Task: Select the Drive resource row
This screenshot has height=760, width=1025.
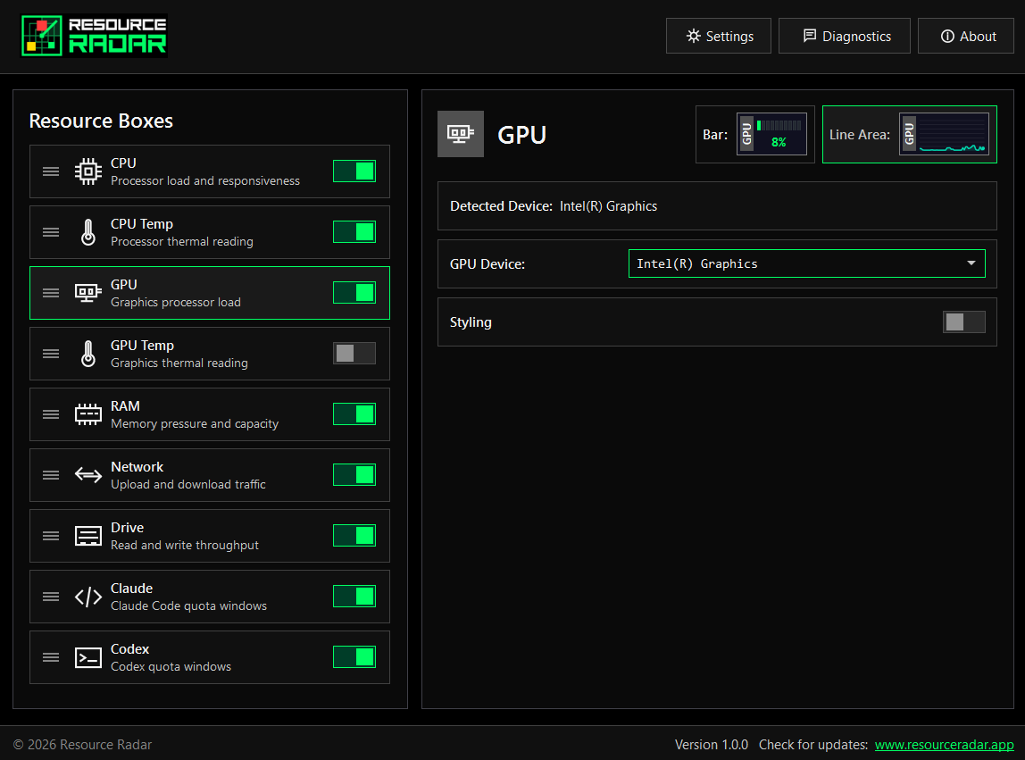Action: 210,536
